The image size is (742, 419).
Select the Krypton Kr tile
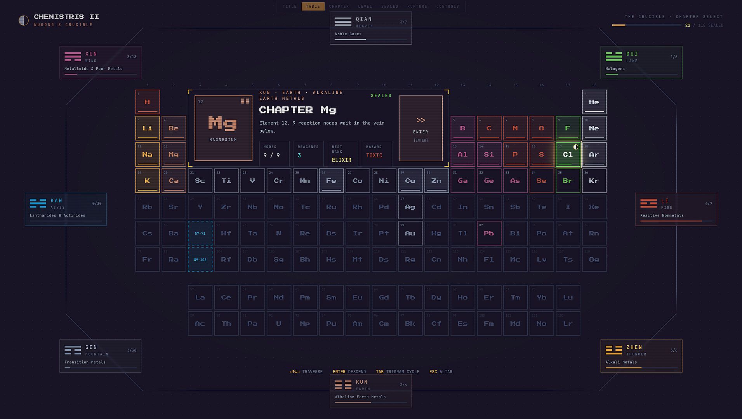594,181
